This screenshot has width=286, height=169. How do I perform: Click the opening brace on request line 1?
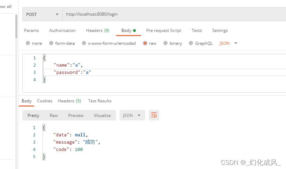point(44,58)
